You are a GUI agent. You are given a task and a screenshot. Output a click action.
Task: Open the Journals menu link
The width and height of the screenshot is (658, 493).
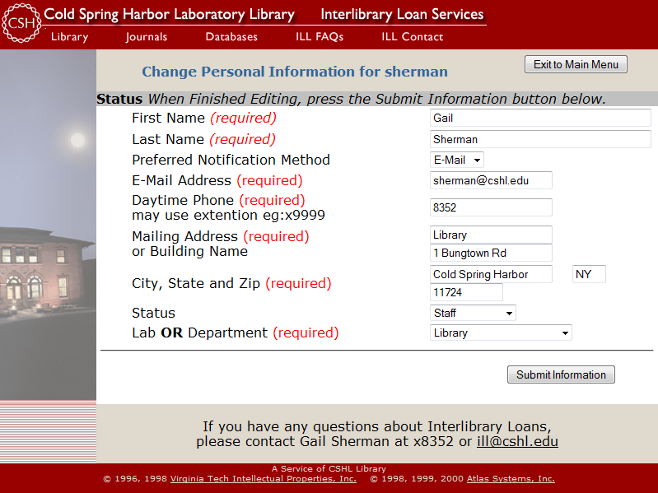[x=147, y=37]
